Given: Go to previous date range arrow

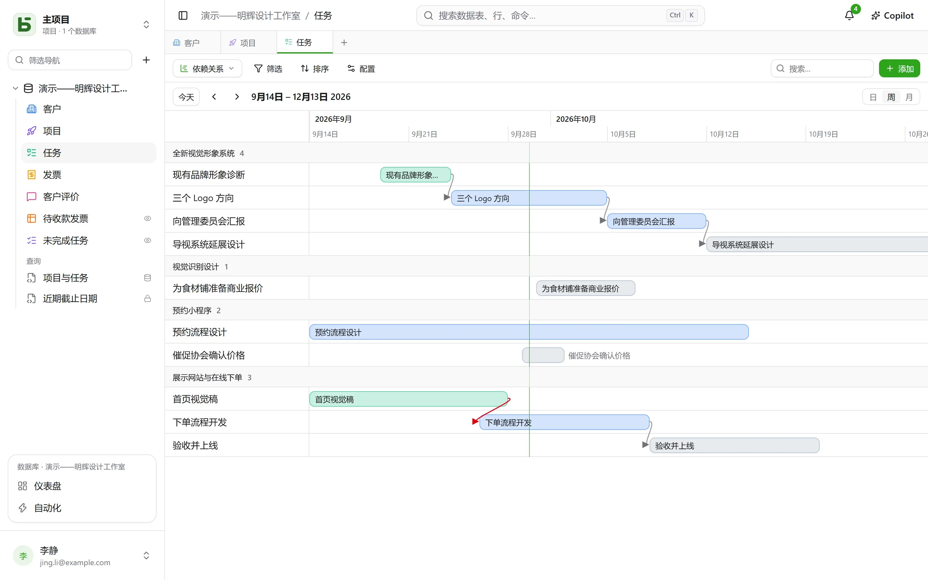Looking at the screenshot, I should click(214, 97).
